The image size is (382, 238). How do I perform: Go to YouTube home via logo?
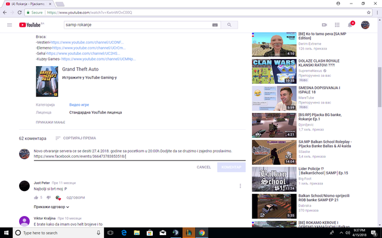30,25
